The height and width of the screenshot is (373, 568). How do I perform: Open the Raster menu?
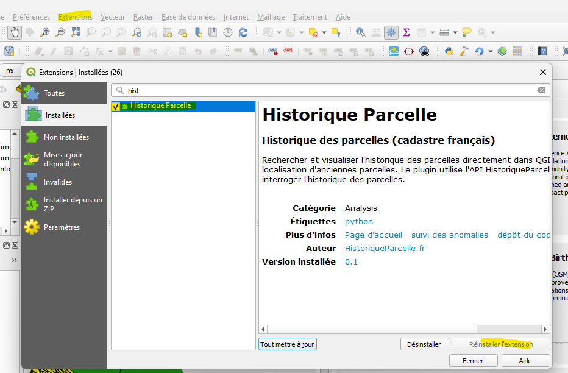pos(143,17)
